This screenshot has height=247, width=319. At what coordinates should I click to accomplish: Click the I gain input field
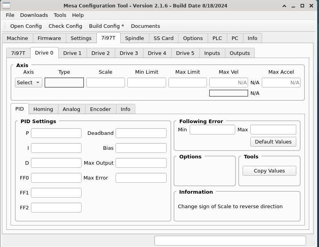tap(56, 148)
